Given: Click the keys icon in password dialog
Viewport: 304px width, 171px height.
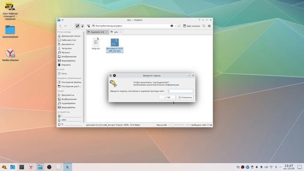Looking at the screenshot, I should click(x=113, y=84).
